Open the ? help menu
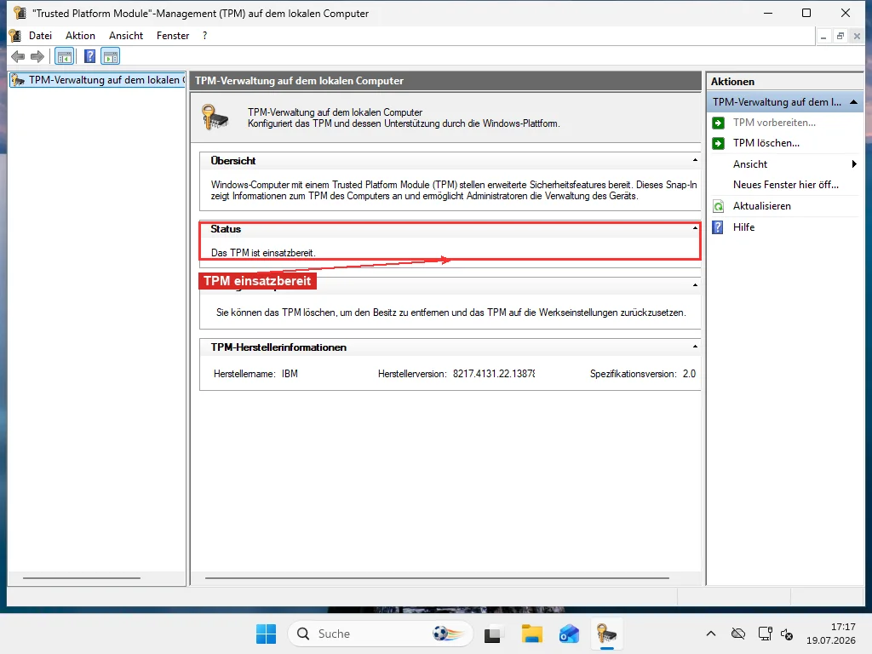Screen dimensions: 872x654 (x=204, y=36)
